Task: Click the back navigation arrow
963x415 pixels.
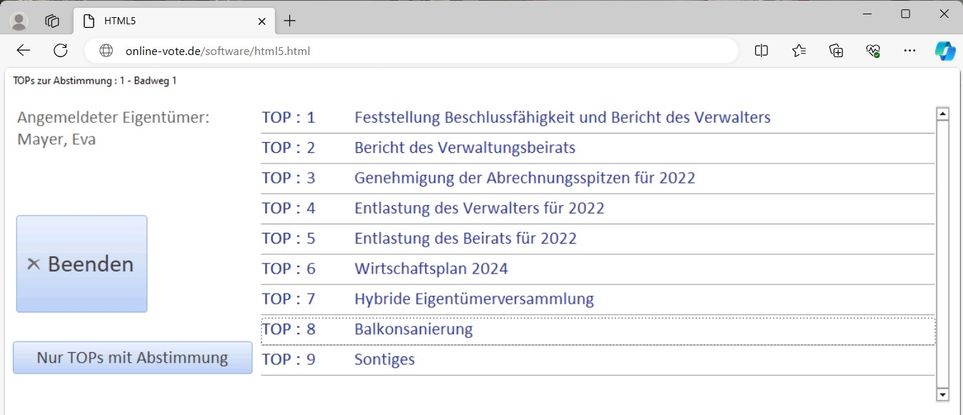Action: [24, 51]
